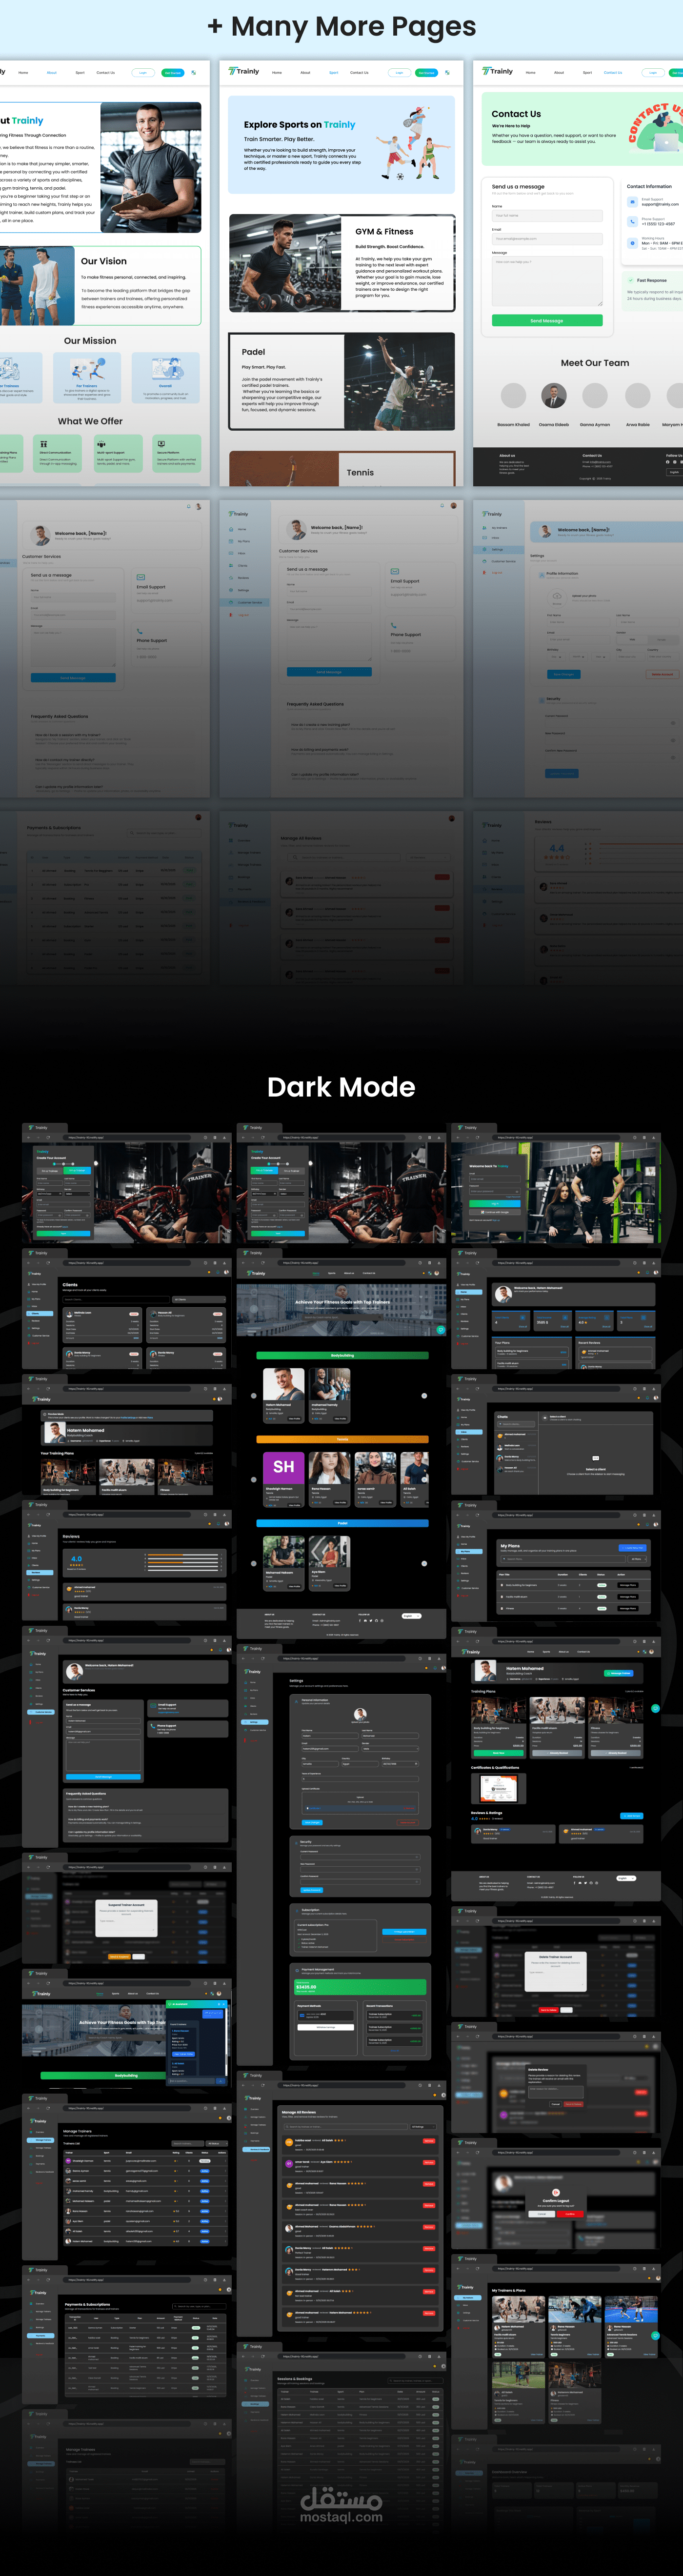Click Manage Plans for Body building for beginners

coord(627,1585)
